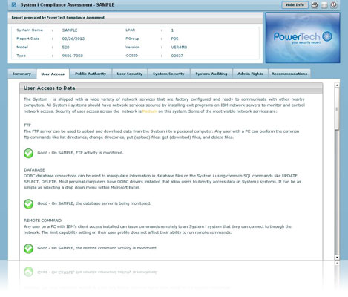Click 'Good - On SAMPLE, FTP activity is monitored'

click(80, 153)
